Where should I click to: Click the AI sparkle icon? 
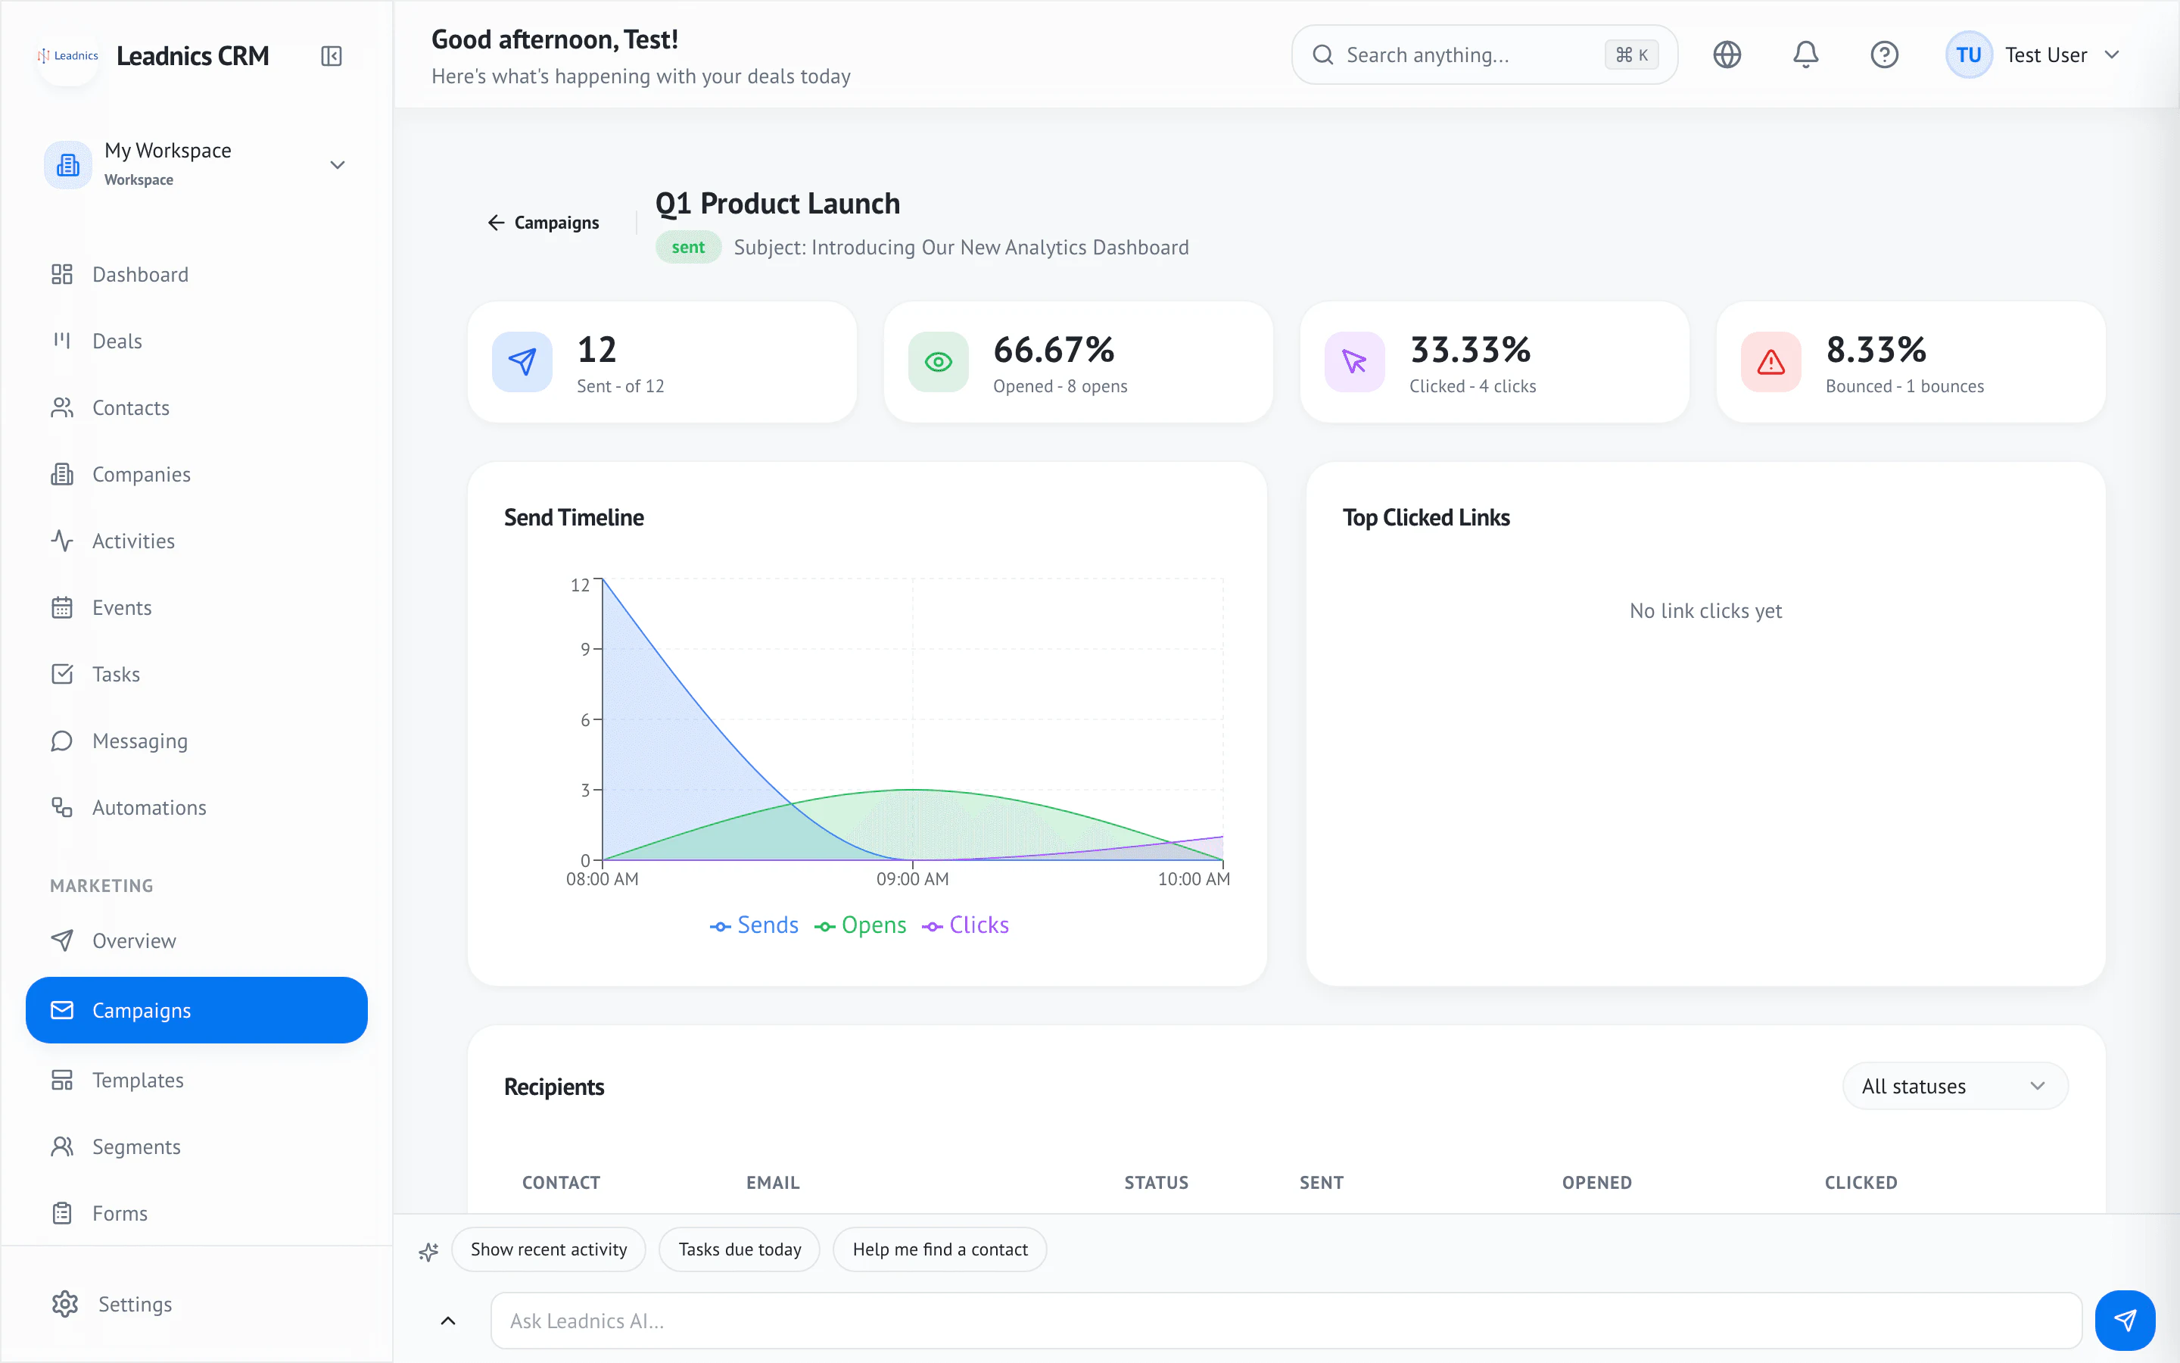coord(428,1251)
